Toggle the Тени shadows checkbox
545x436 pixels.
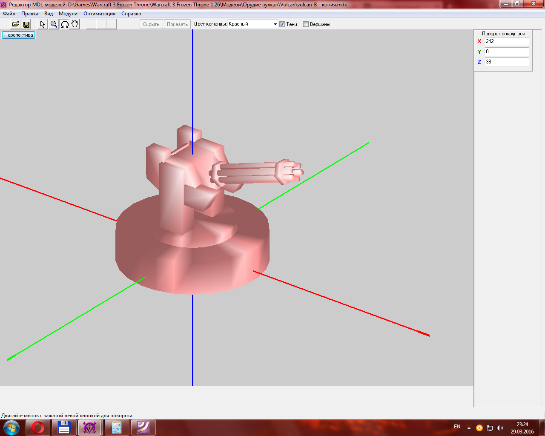click(x=282, y=24)
